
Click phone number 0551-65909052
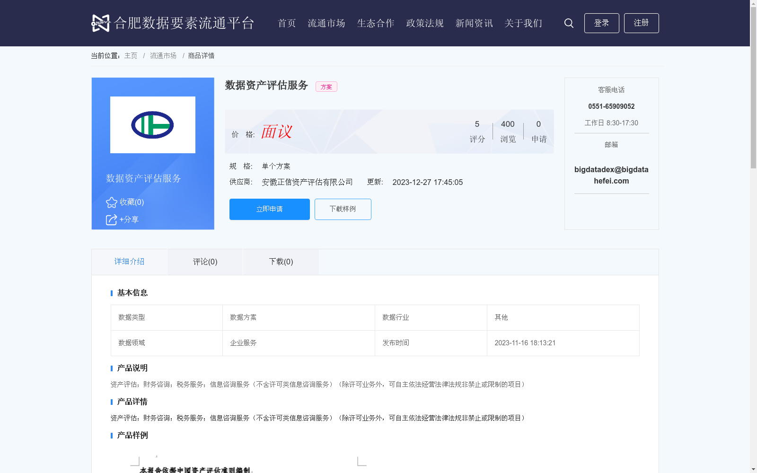point(611,106)
